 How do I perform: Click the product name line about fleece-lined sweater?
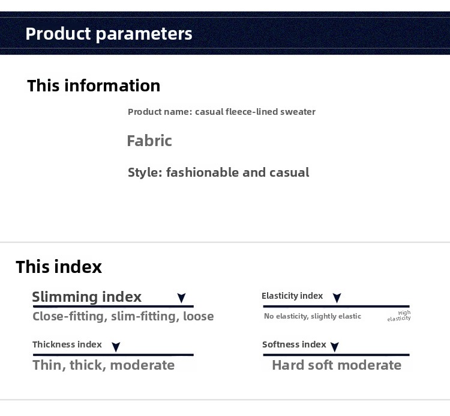tap(221, 112)
